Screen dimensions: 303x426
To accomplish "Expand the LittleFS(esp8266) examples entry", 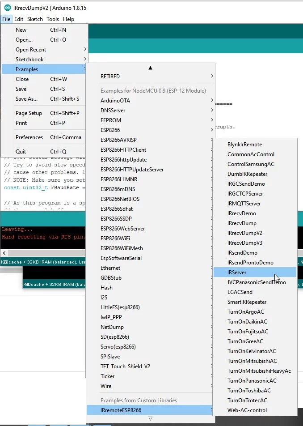I will (x=150, y=307).
